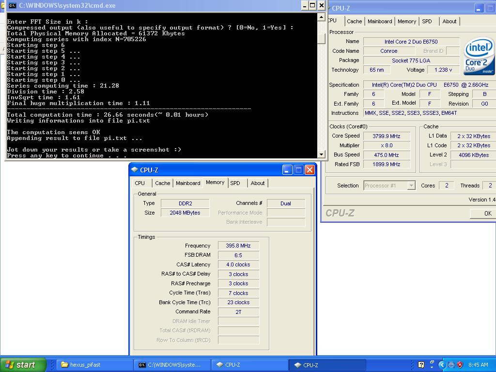This screenshot has width=496, height=372.
Task: Click the Instructions field listing MMX, SSE
Action: [x=430, y=113]
